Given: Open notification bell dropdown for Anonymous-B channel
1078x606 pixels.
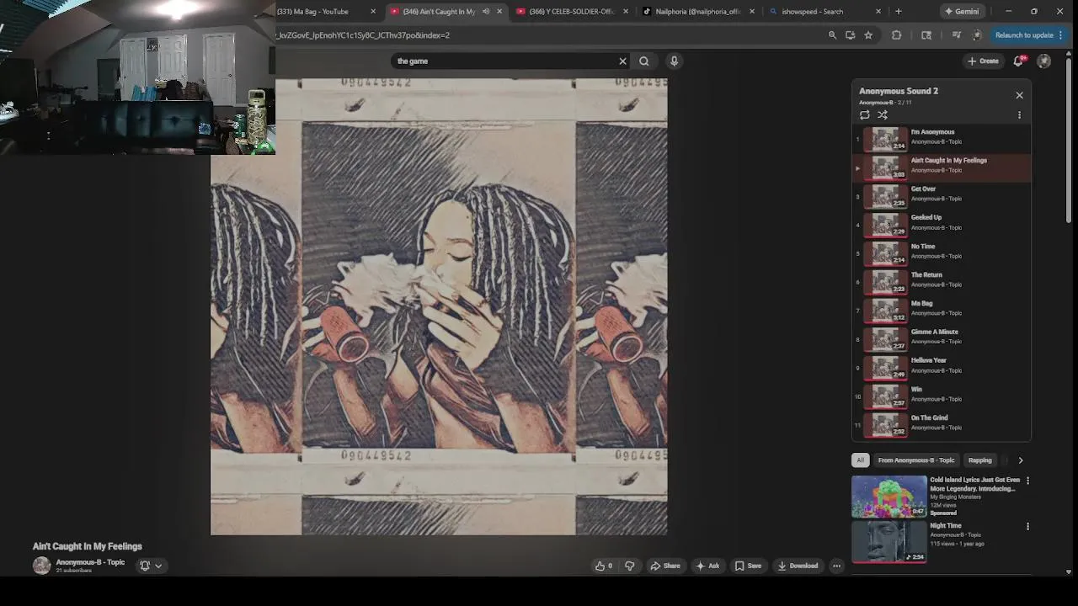Looking at the screenshot, I should [151, 566].
